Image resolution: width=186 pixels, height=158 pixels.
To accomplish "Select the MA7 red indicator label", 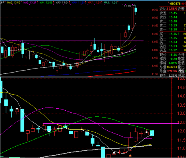I will (94, 2).
